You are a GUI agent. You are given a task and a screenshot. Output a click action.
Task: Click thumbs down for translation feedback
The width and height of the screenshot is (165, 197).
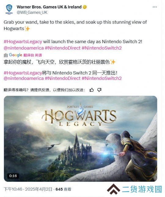pos(99,90)
